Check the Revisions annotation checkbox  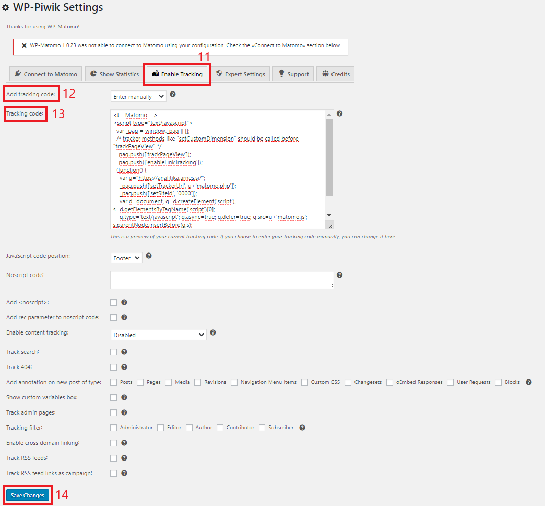point(198,383)
